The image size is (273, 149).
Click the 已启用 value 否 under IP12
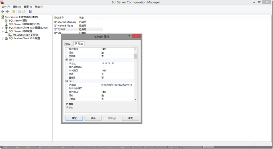pos(102,99)
